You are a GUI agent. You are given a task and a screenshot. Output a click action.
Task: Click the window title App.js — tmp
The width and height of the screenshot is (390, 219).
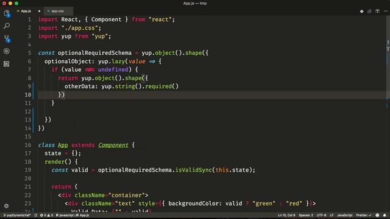[x=195, y=4]
